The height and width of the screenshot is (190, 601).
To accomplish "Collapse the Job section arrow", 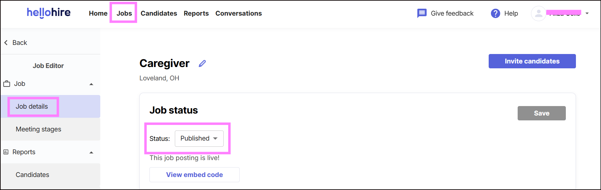I will (x=91, y=84).
